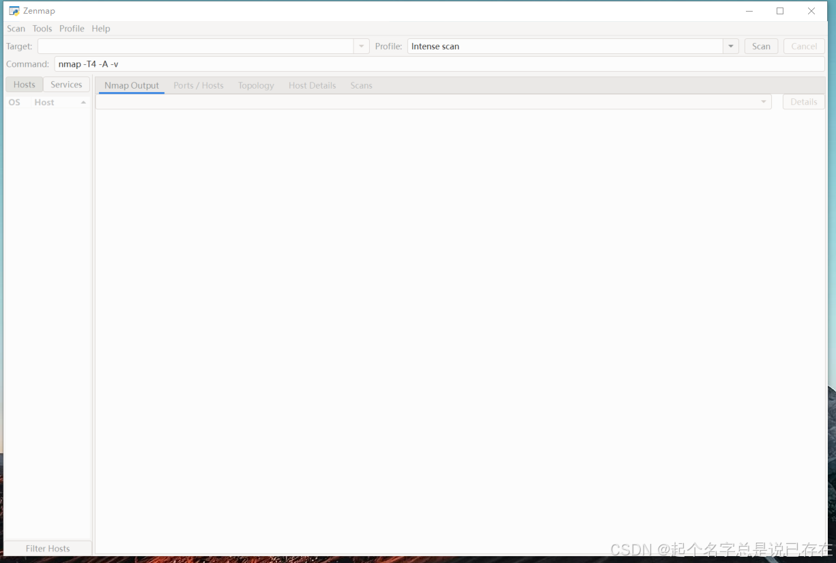Maximize the Zenmap window
Image resolution: width=836 pixels, height=563 pixels.
tap(780, 11)
